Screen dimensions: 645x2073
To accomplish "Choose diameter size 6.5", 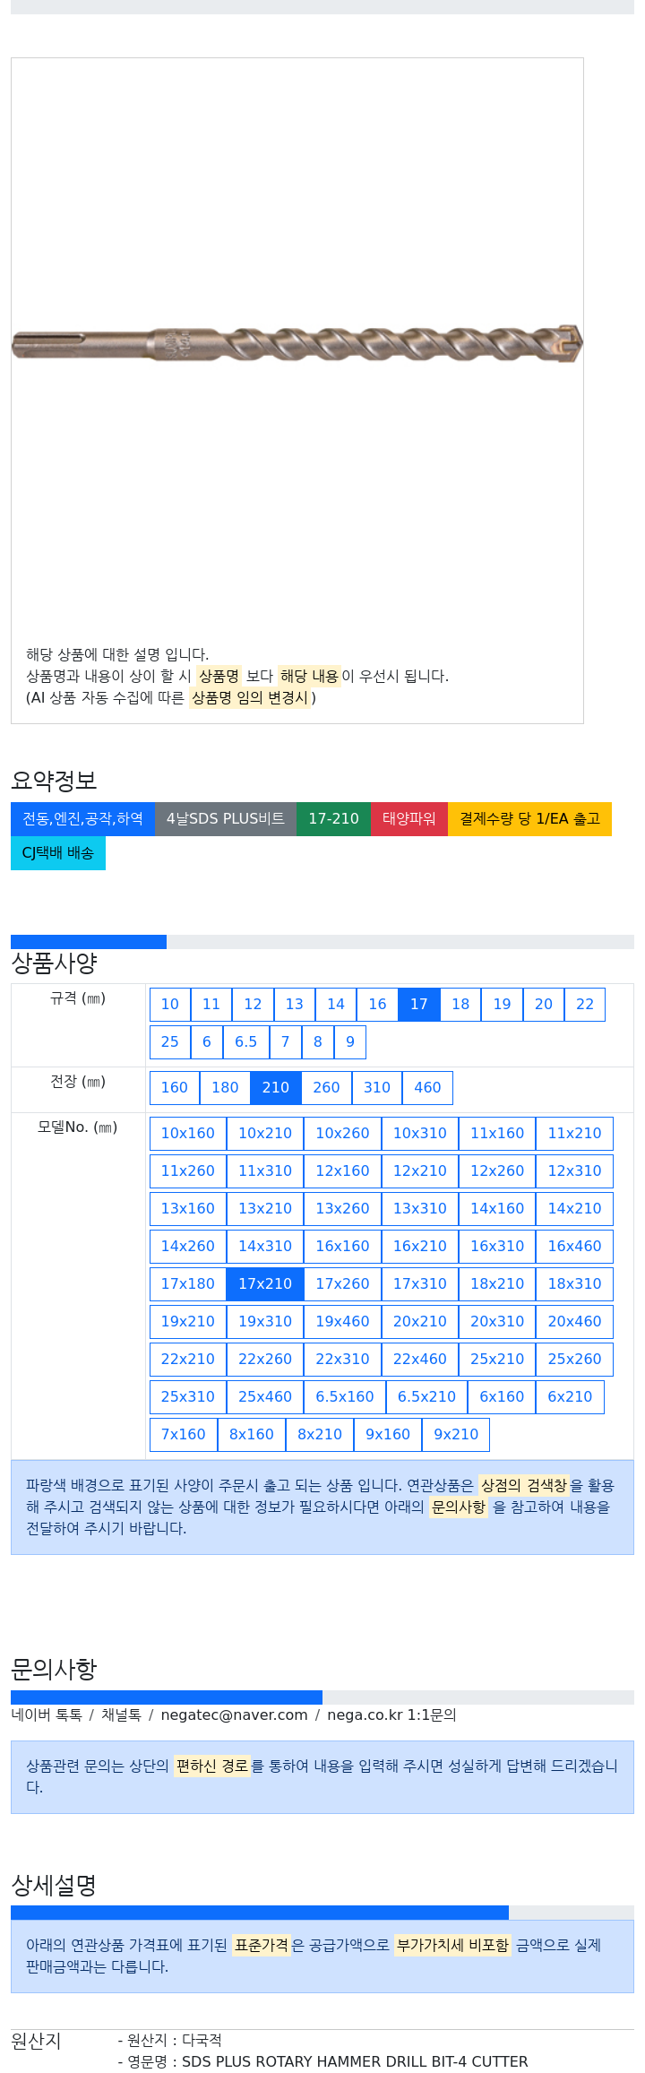I will point(245,1042).
